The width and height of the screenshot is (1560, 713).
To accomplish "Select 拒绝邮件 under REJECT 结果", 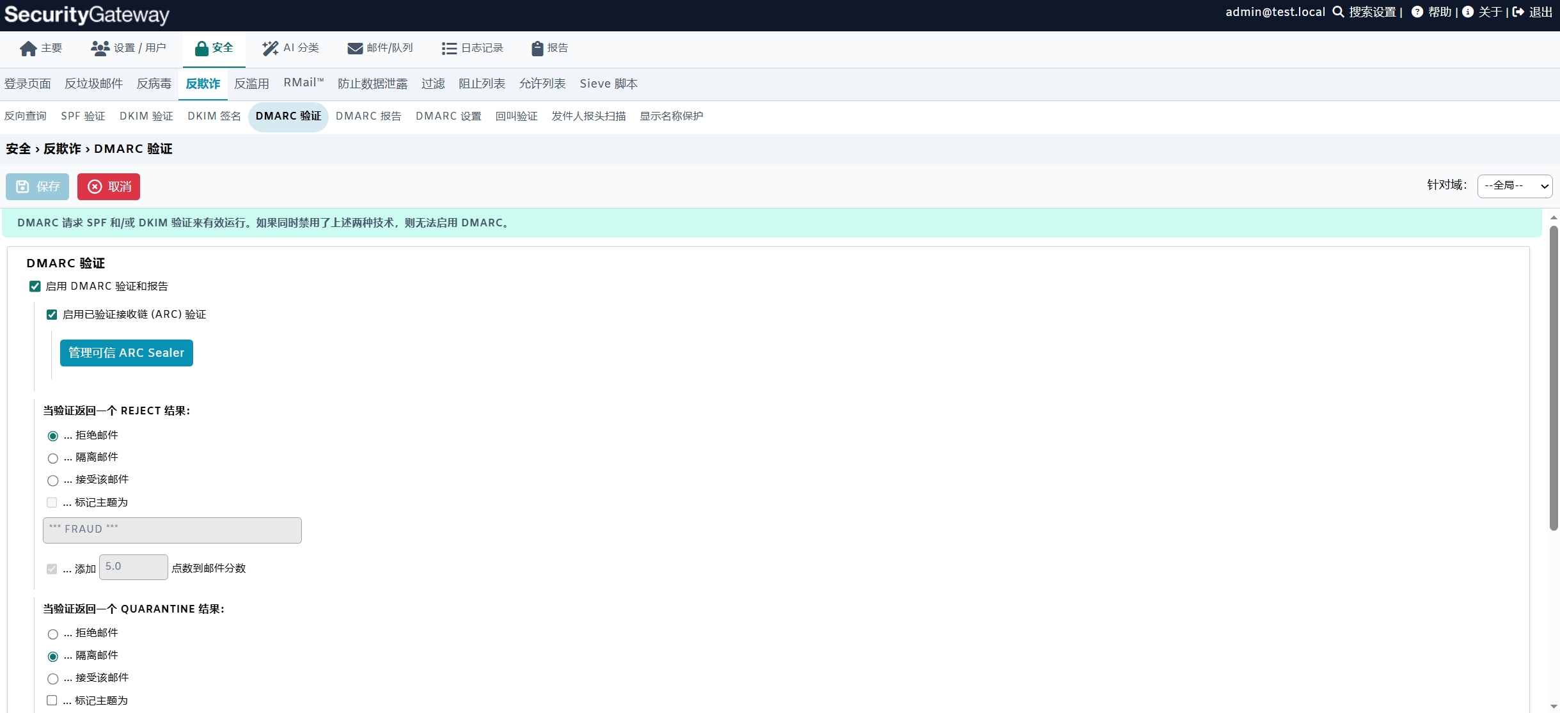I will pyautogui.click(x=53, y=436).
